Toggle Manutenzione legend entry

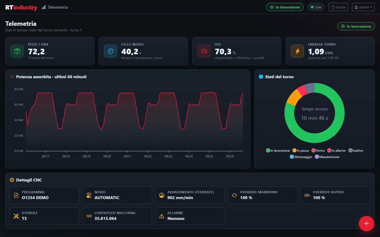(x=327, y=157)
